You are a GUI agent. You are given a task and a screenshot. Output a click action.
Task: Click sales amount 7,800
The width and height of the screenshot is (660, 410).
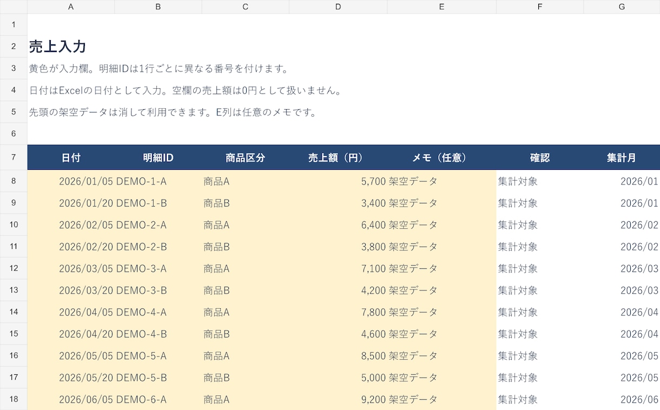tap(338, 312)
